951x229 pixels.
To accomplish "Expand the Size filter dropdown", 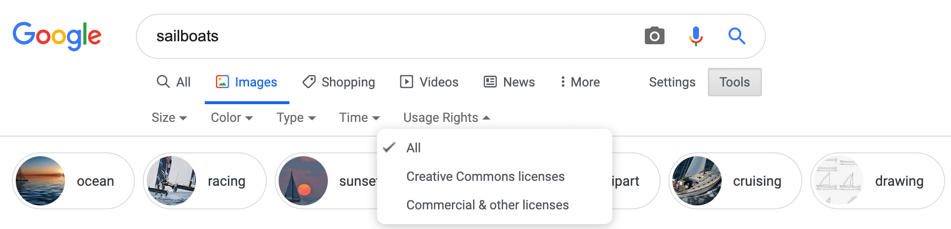I will (x=169, y=117).
